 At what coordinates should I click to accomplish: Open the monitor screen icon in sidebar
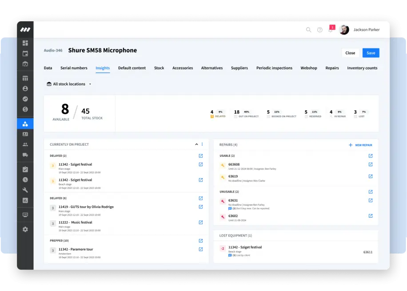pyautogui.click(x=25, y=215)
